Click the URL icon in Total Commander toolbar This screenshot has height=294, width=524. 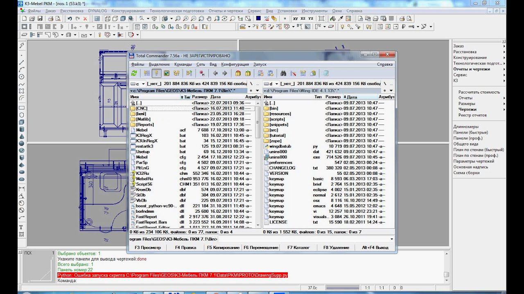click(x=270, y=73)
